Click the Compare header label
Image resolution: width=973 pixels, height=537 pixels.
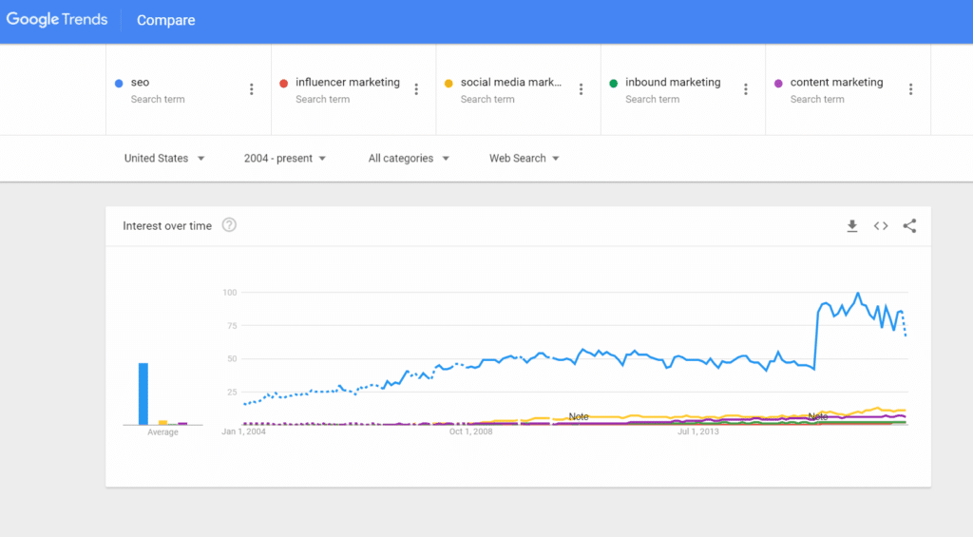click(x=165, y=21)
